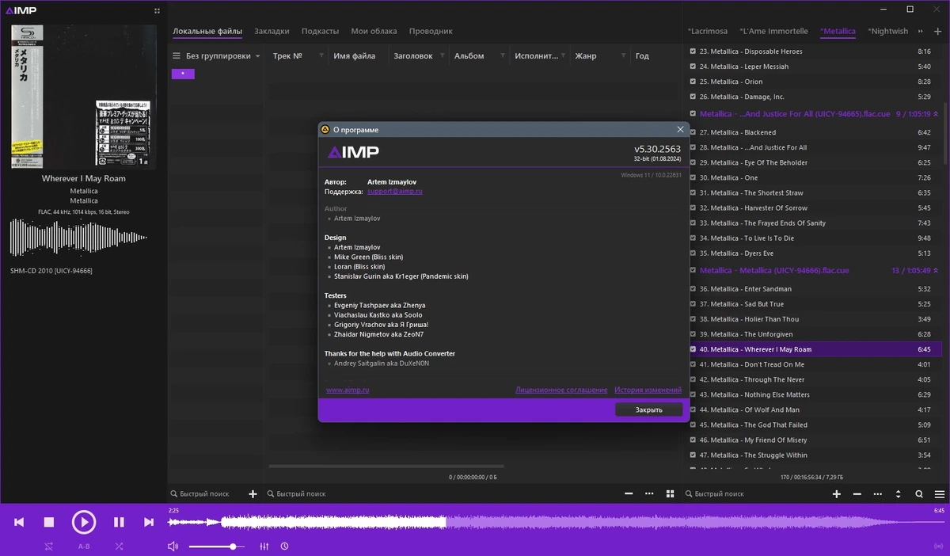Viewport: 950px width, 556px height.
Task: Uncheck track 23 Disposable Heroes
Action: coord(693,51)
